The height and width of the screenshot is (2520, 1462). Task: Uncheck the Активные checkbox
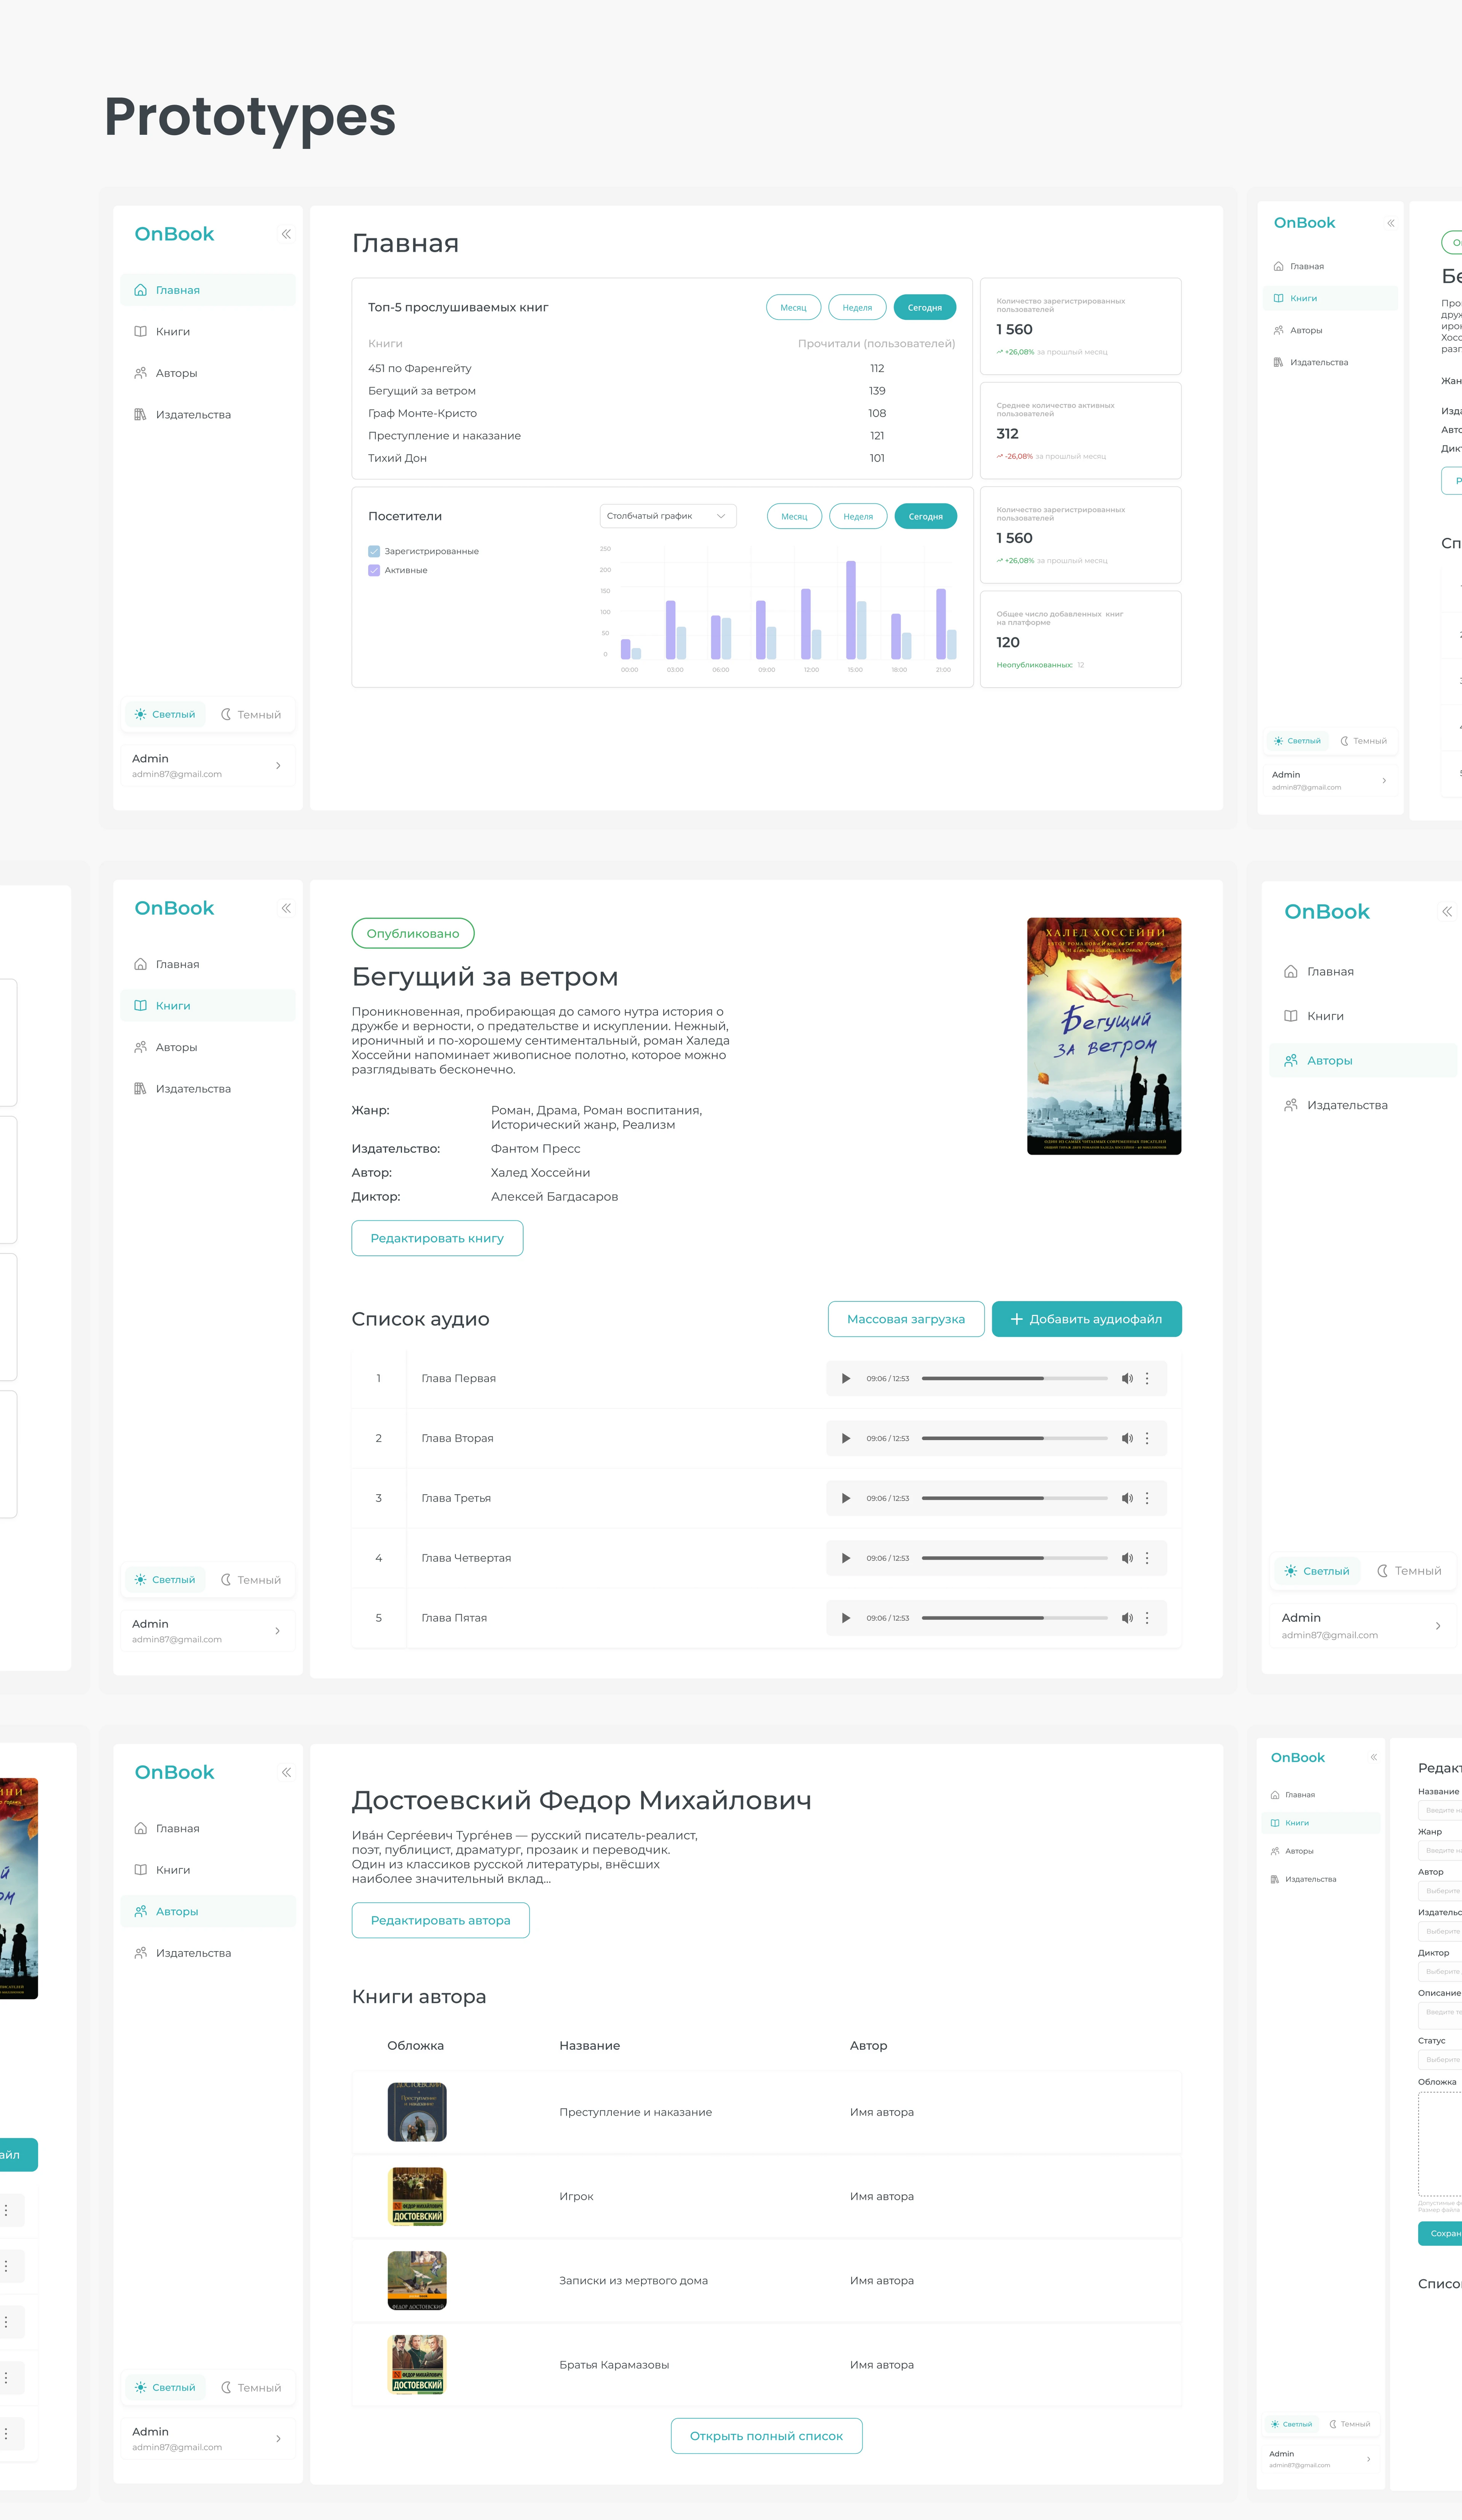[374, 570]
